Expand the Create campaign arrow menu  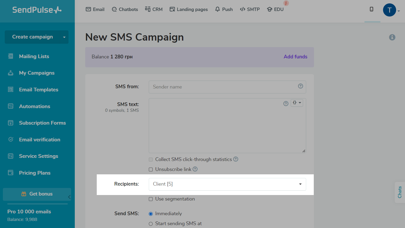pyautogui.click(x=64, y=37)
